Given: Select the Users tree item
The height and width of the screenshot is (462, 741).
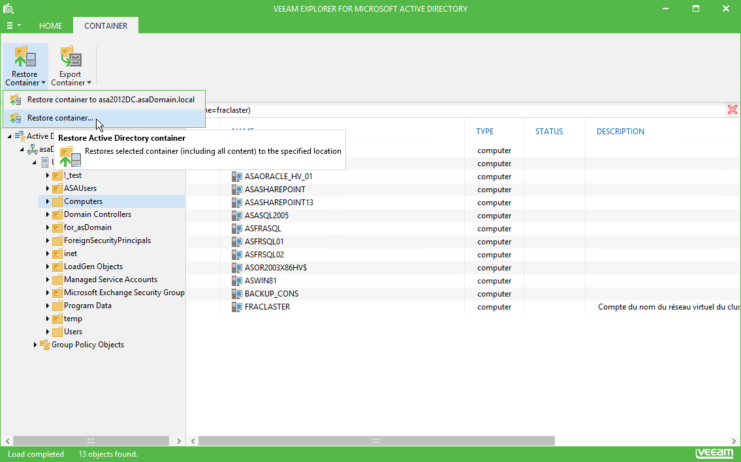Looking at the screenshot, I should [73, 332].
